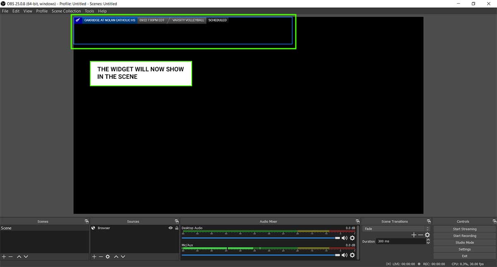Click the "REC: 00:00:00" status text

coord(434,264)
